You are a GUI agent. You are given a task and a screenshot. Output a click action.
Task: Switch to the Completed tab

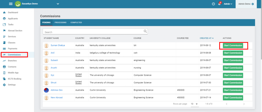tap(76, 23)
